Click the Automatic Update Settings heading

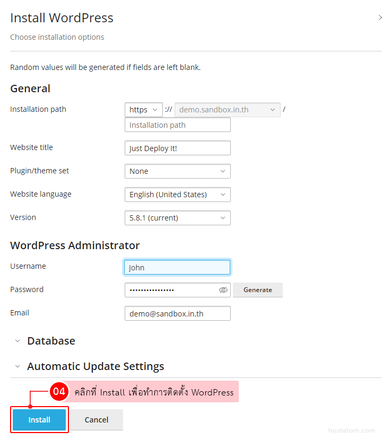point(95,366)
